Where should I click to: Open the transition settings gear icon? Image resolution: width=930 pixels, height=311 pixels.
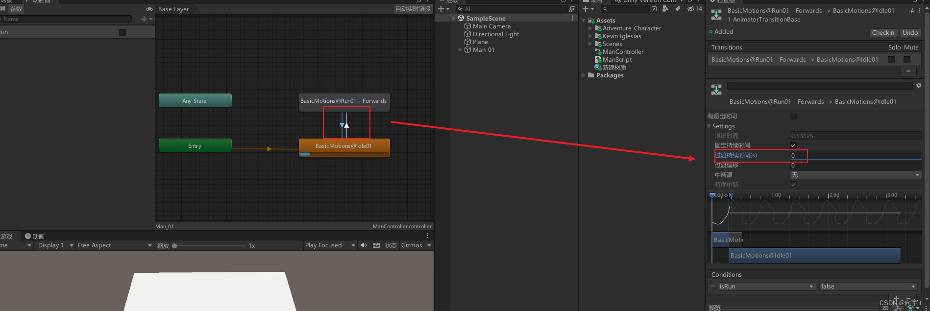click(919, 85)
